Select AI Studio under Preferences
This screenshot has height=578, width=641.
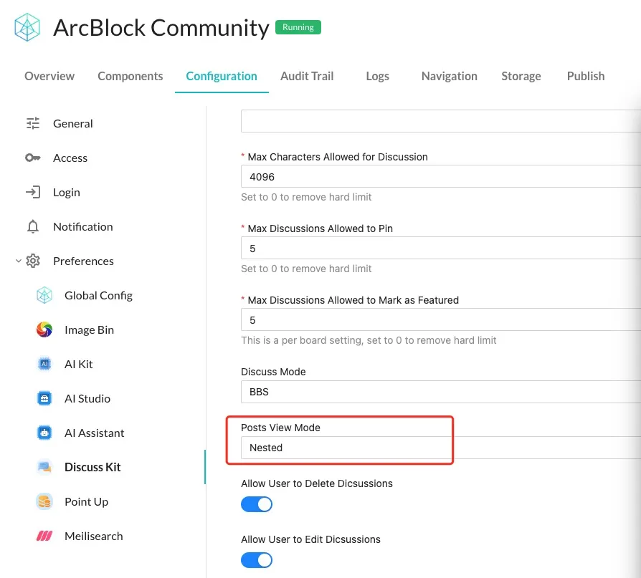coord(87,398)
